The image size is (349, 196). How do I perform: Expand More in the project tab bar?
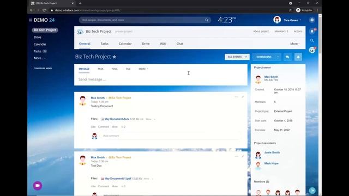pos(294,44)
